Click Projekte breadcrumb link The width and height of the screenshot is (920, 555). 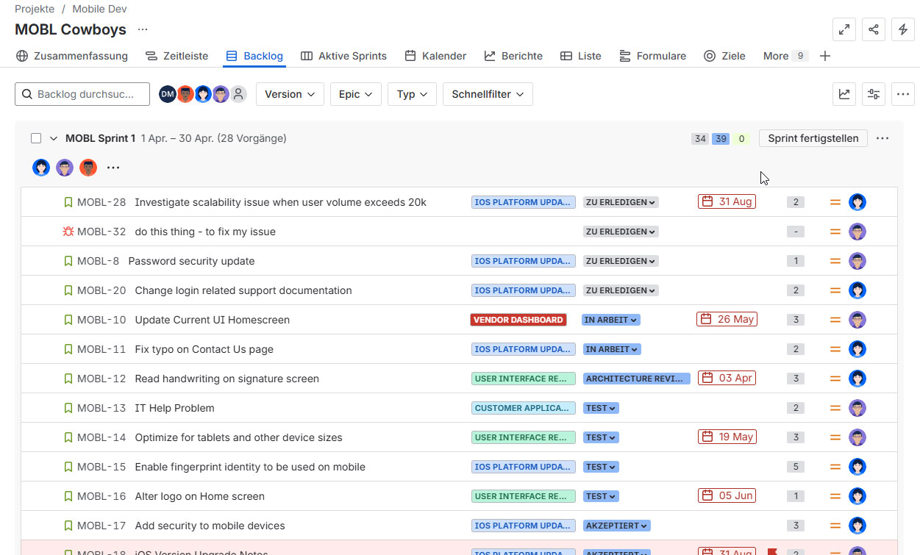[35, 9]
